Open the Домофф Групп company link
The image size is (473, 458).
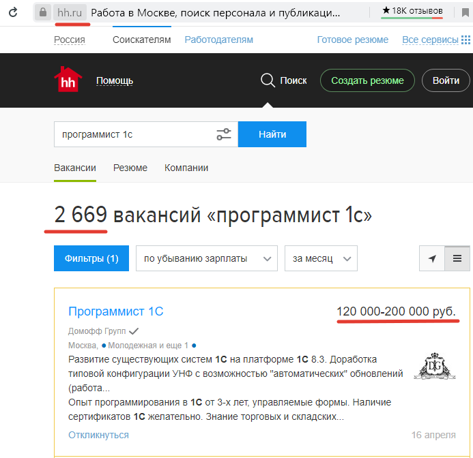click(x=97, y=331)
